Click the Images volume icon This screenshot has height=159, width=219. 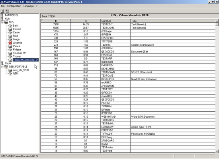pyautogui.click(x=10, y=39)
